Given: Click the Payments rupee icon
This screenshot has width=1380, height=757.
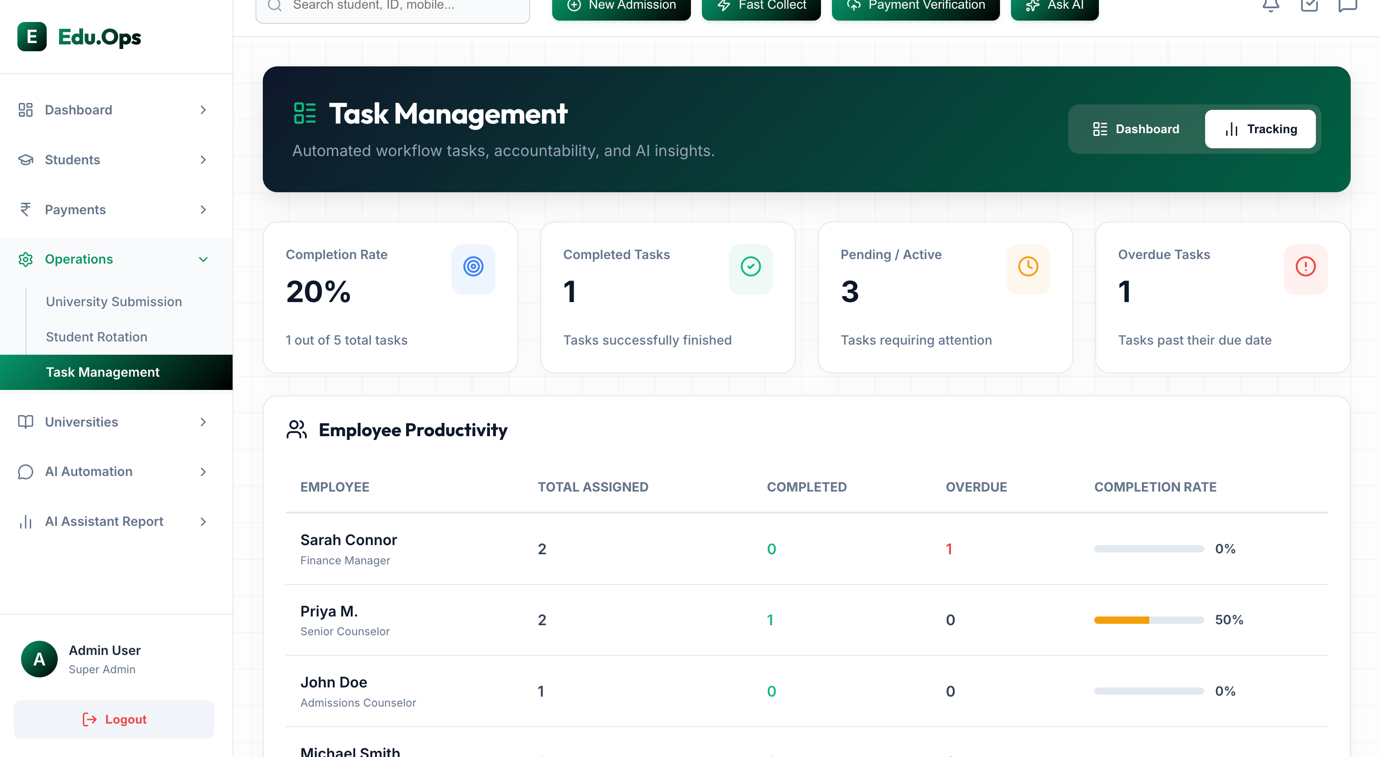Looking at the screenshot, I should tap(25, 209).
